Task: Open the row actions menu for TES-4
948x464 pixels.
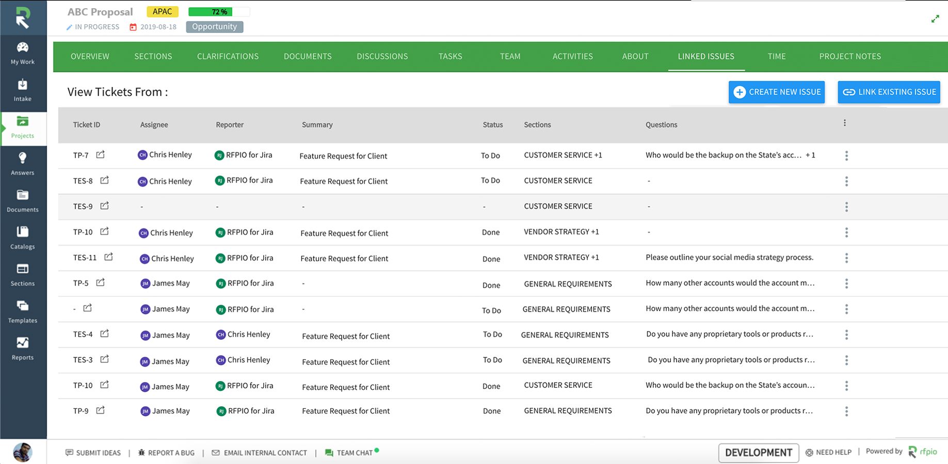Action: pyautogui.click(x=846, y=335)
